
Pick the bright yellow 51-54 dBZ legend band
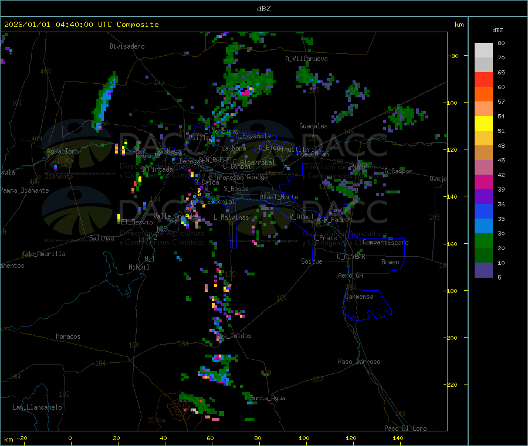pyautogui.click(x=483, y=124)
